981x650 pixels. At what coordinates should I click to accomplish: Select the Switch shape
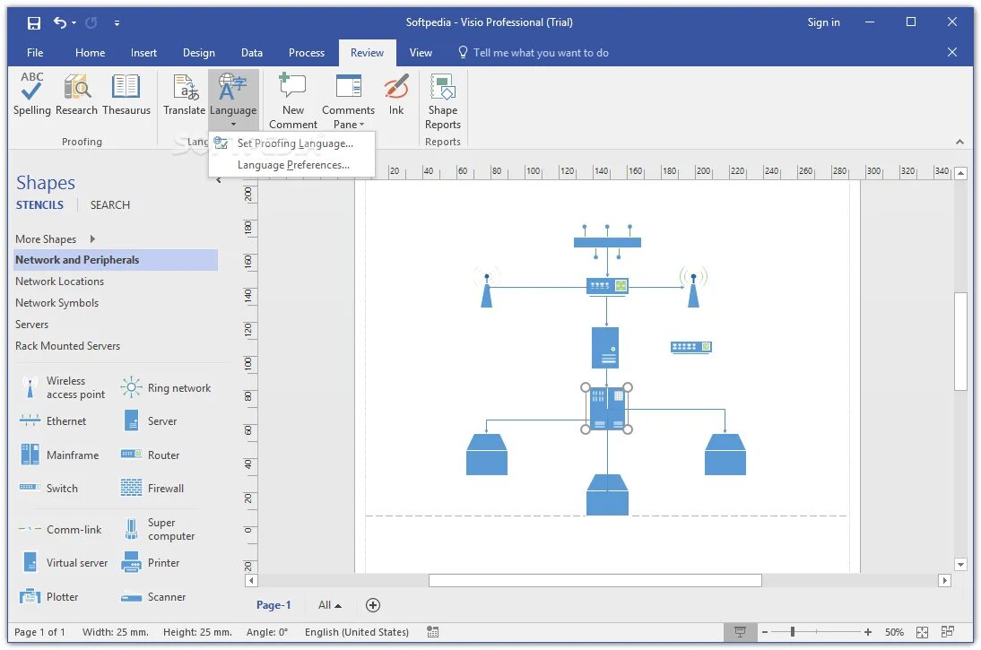[48, 488]
